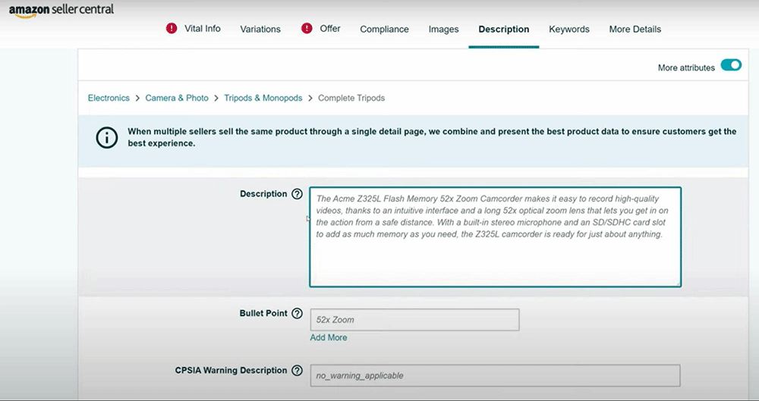Click the Electronics breadcrumb link

[109, 99]
